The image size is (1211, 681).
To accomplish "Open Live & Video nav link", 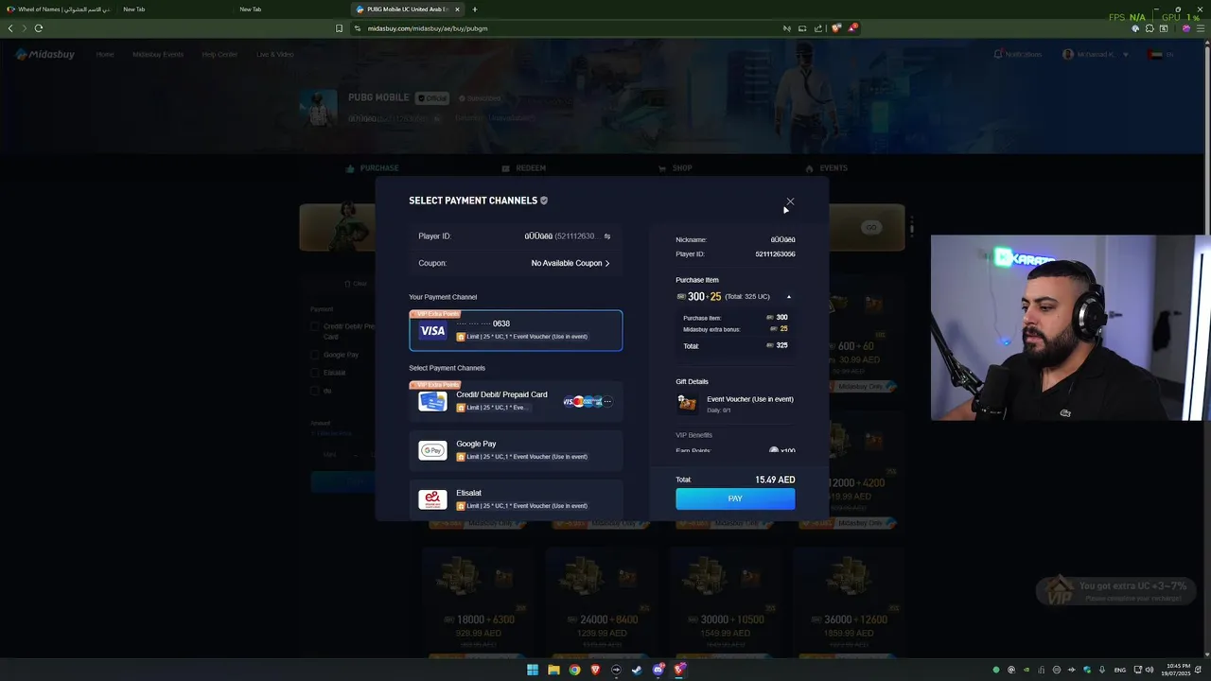I will [x=275, y=55].
